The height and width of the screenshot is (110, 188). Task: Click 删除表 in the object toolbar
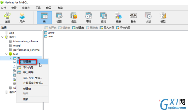[x=92, y=28]
